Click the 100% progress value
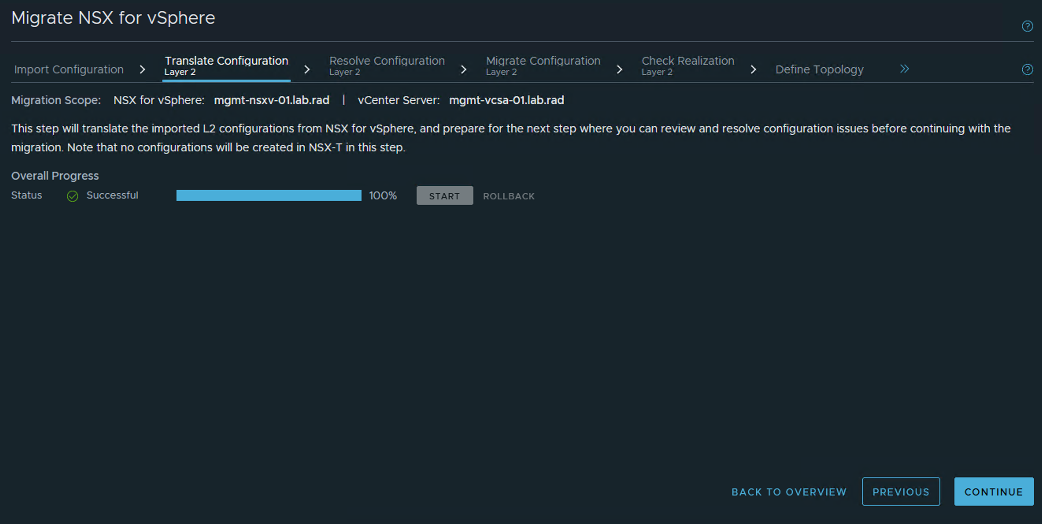The image size is (1042, 524). 383,196
